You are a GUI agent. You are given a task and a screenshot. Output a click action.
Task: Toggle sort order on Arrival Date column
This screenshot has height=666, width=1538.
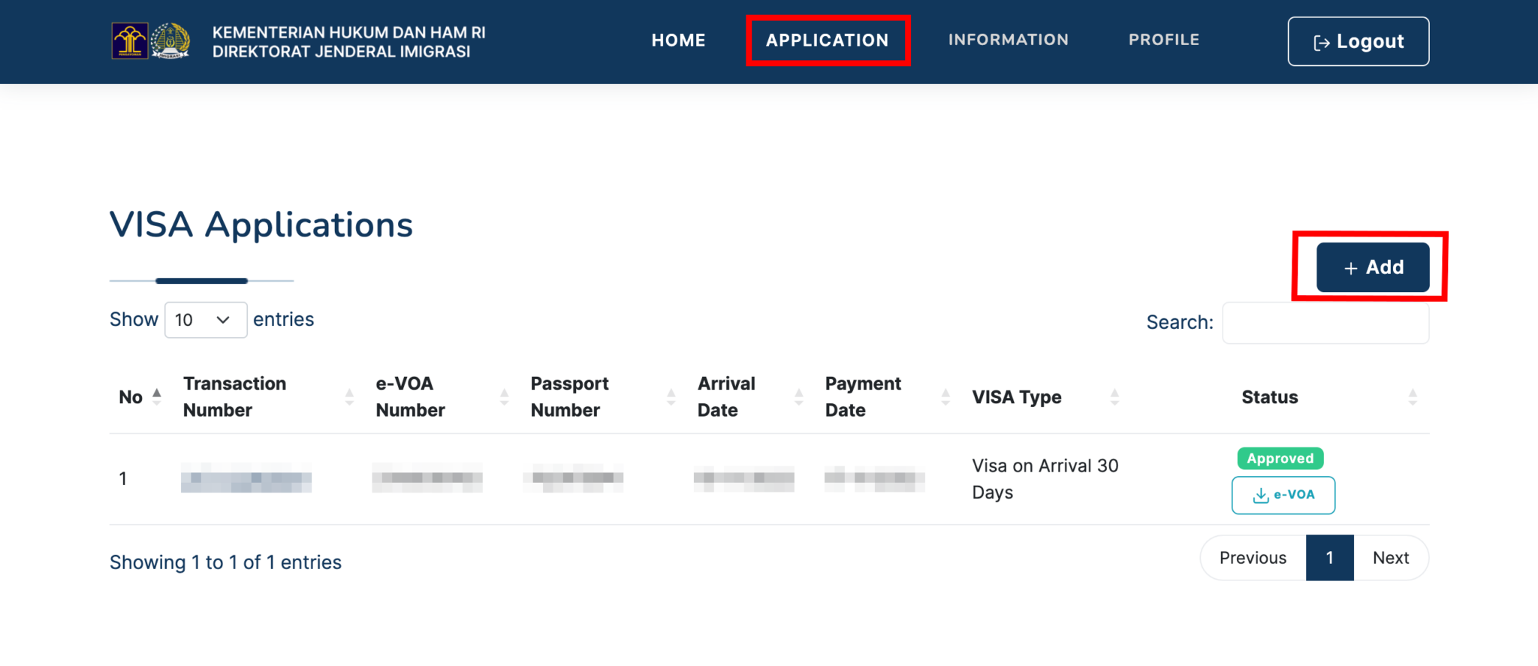pyautogui.click(x=798, y=396)
